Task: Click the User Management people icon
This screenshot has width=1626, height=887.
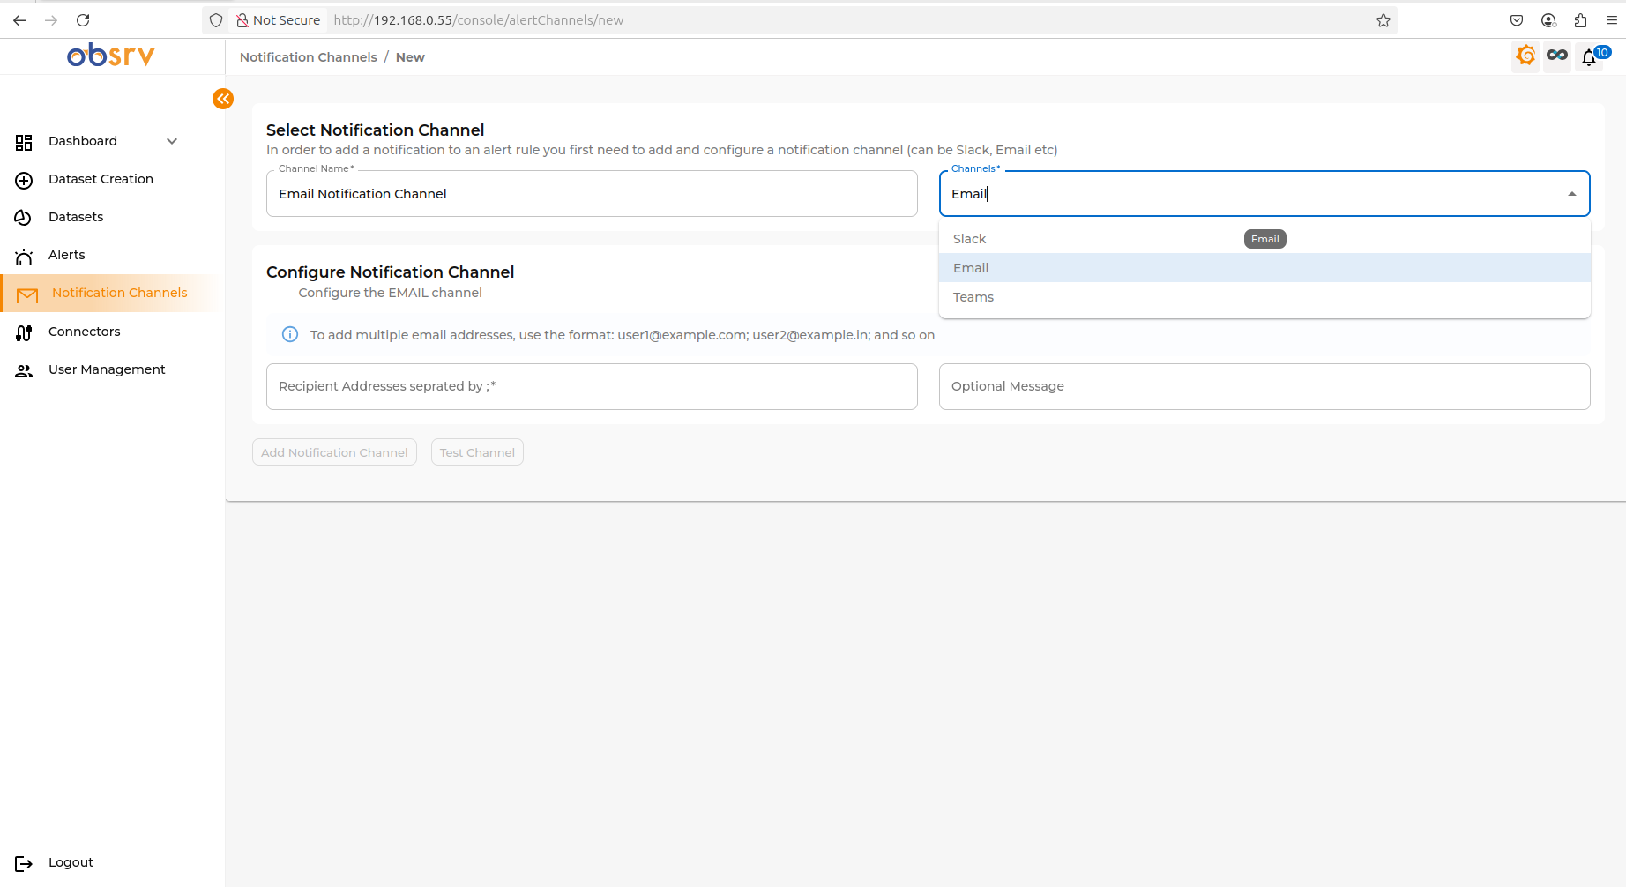Action: click(x=24, y=370)
